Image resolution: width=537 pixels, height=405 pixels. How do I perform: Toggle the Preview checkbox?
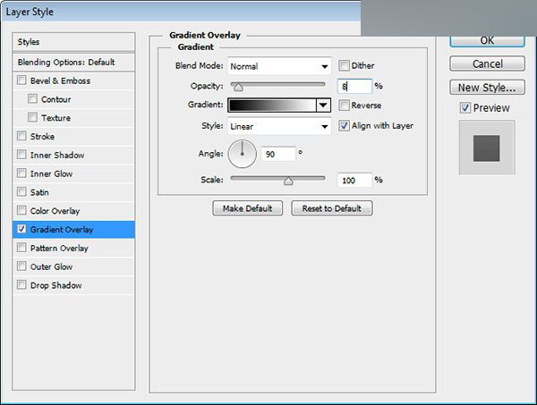coord(465,108)
